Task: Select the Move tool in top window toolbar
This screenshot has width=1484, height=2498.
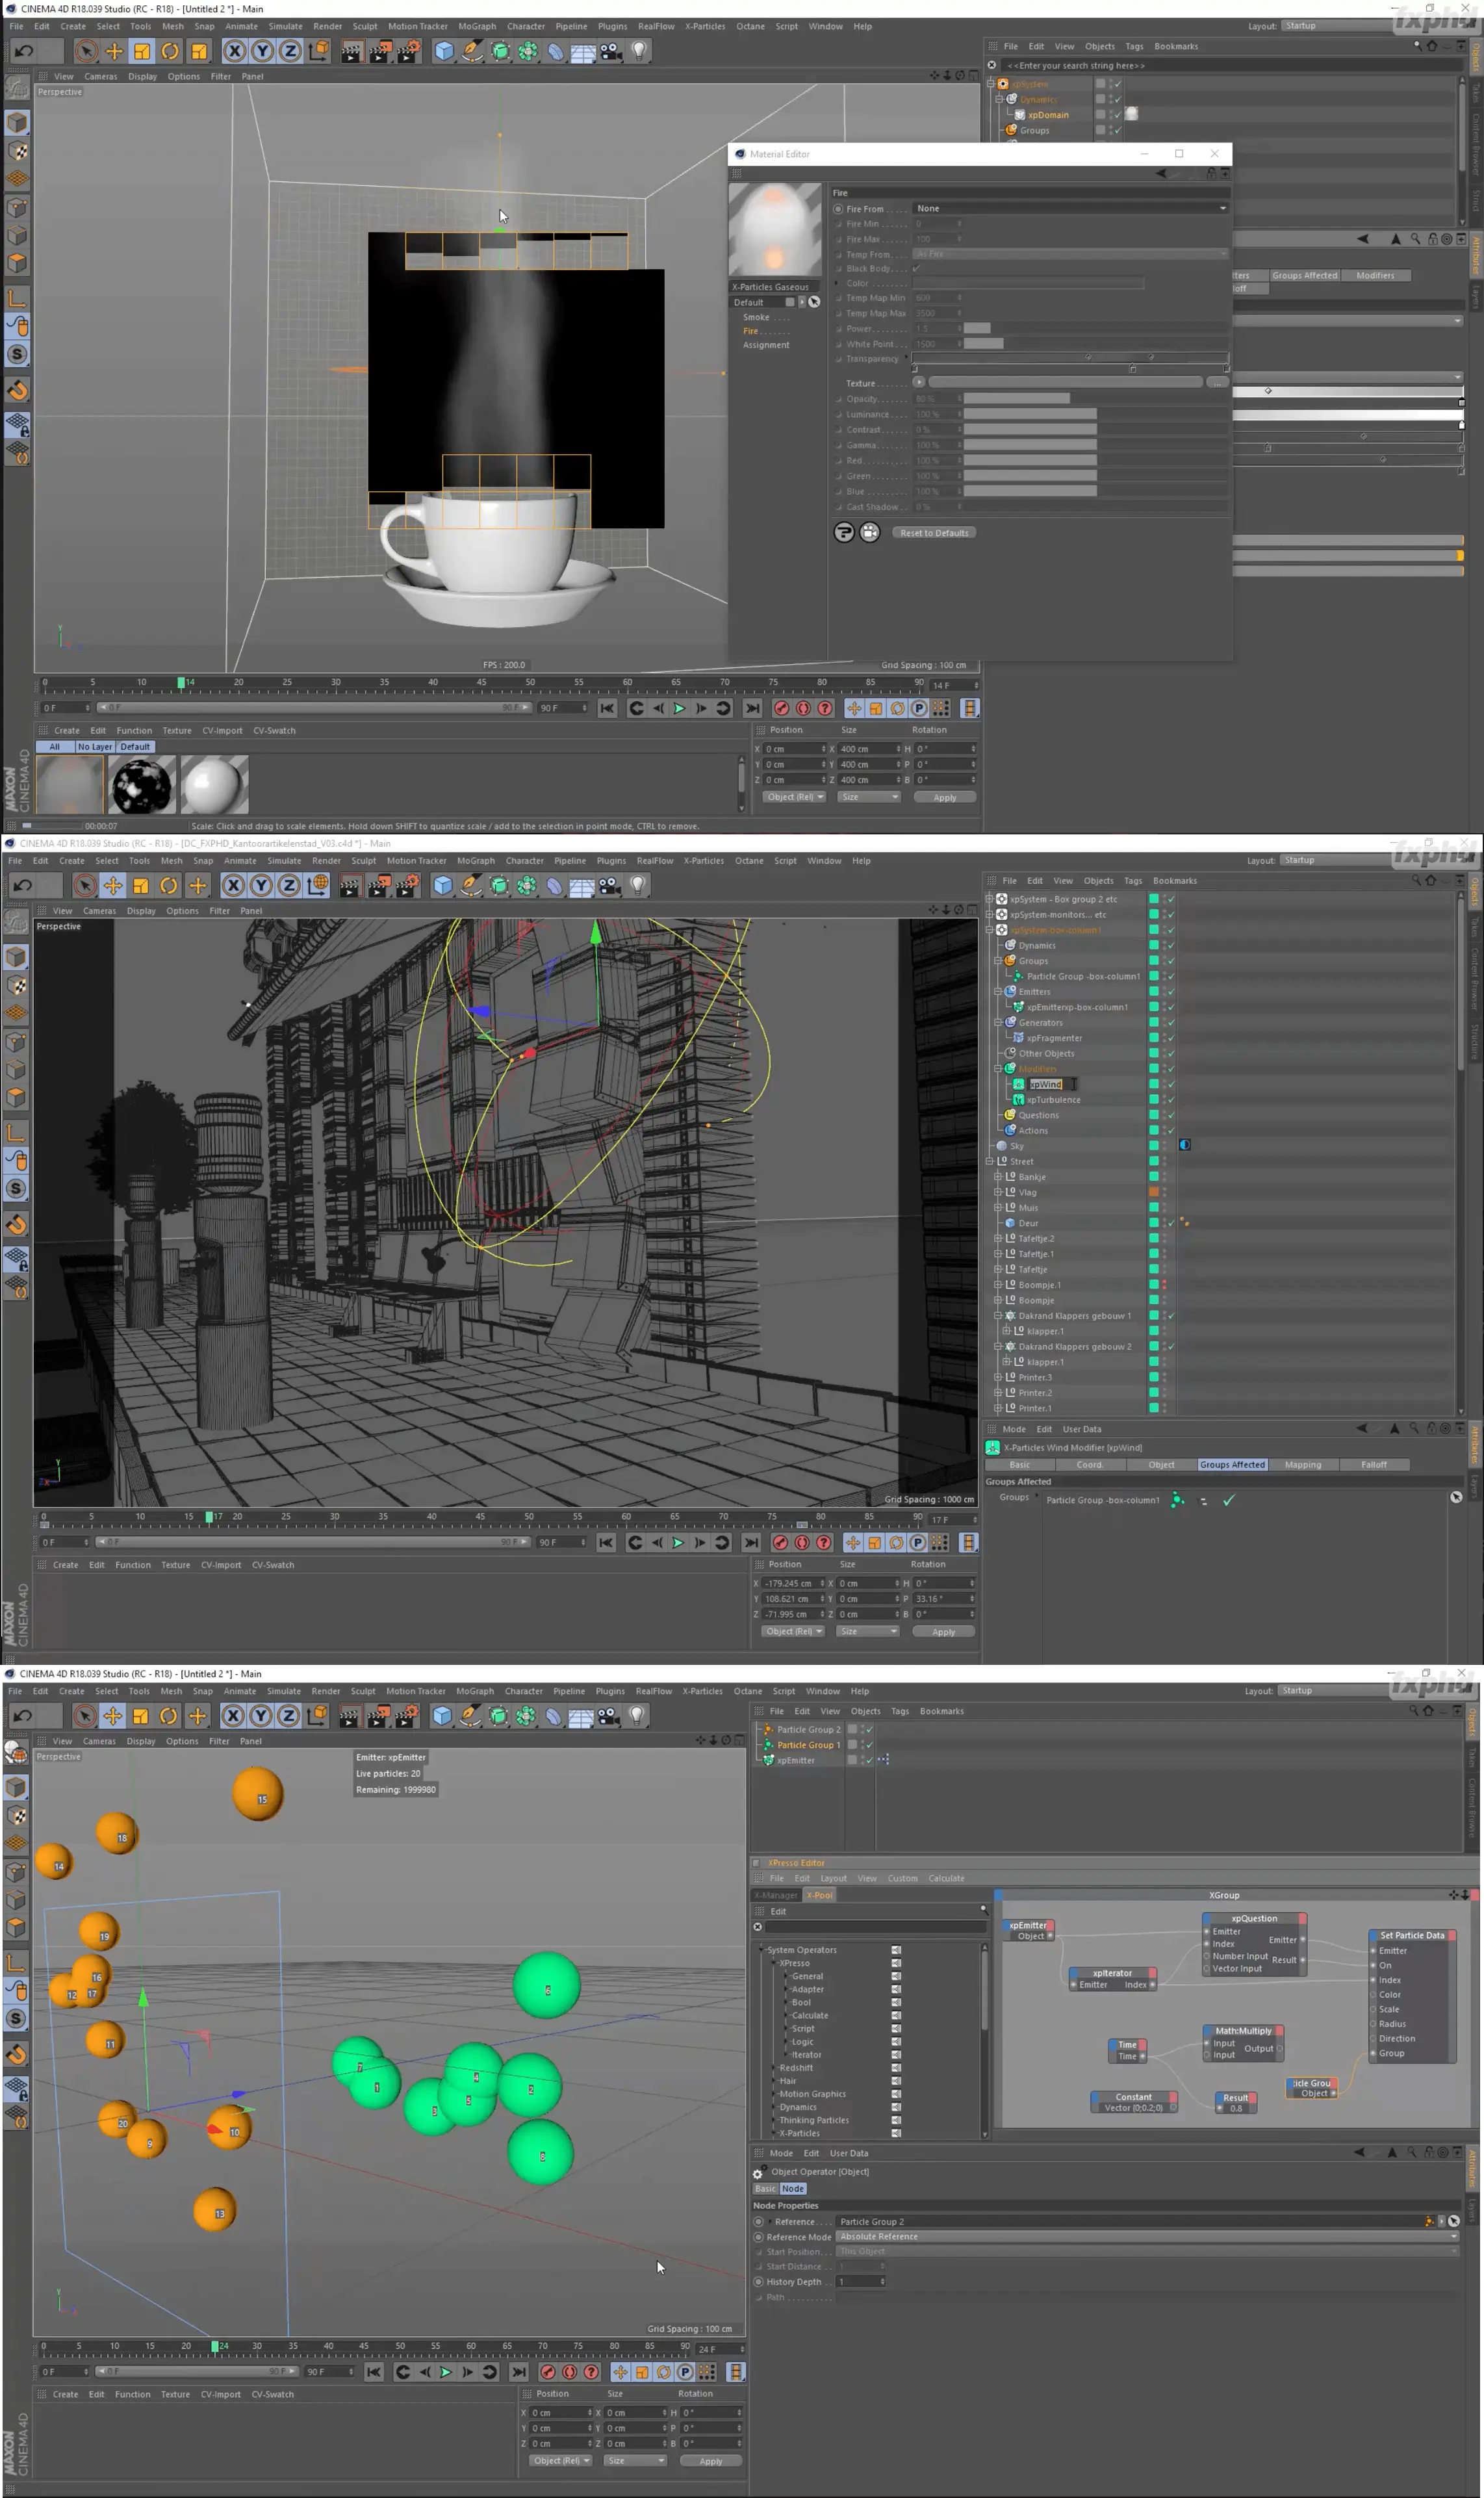Action: [114, 51]
